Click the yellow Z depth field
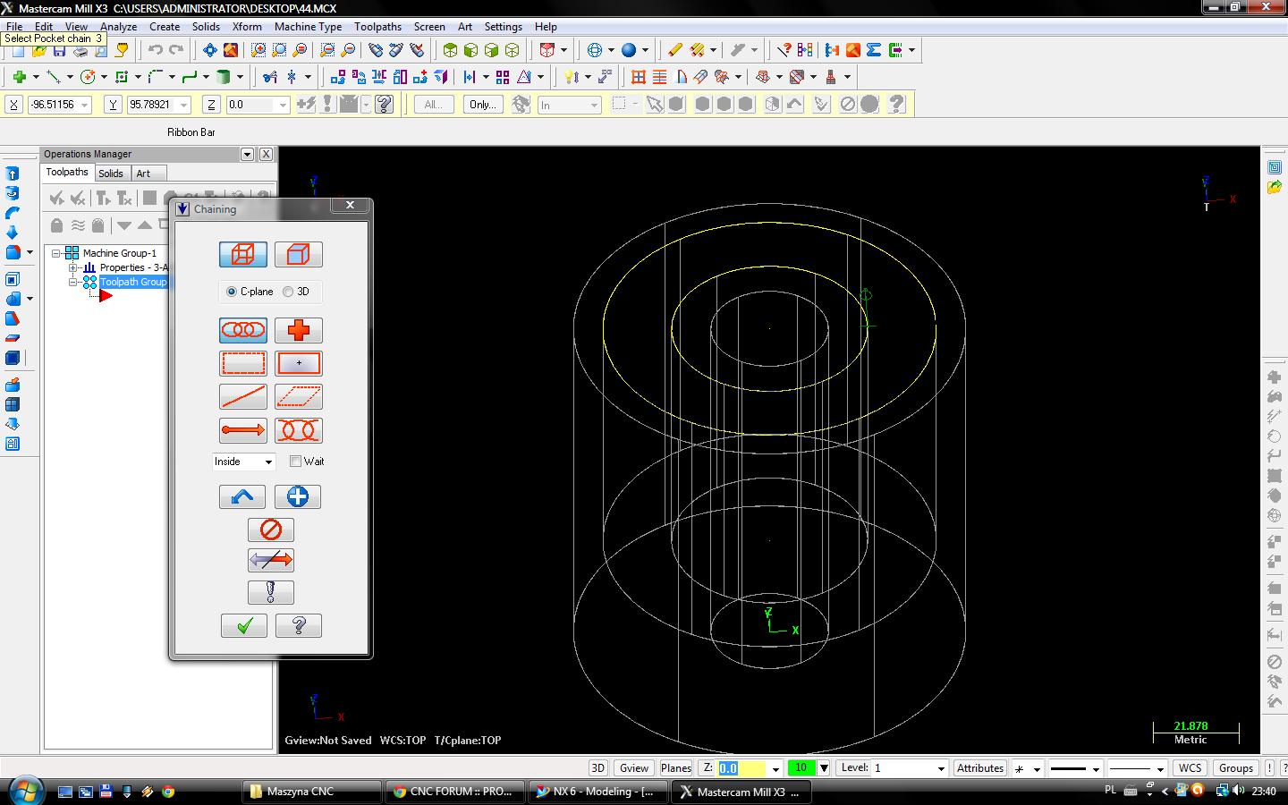The height and width of the screenshot is (805, 1288). (x=741, y=767)
